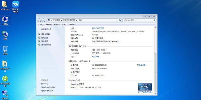Click the shield icon next to 更改设置
This screenshot has width=201, height=100.
coord(137,65)
